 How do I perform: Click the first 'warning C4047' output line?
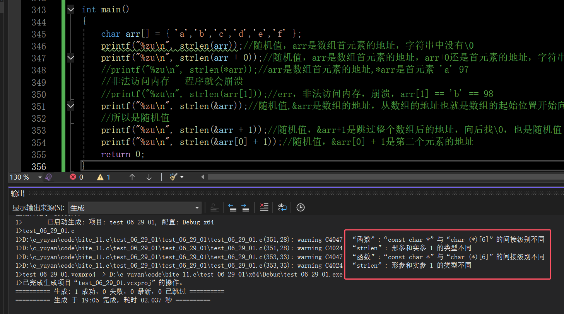[179, 239]
